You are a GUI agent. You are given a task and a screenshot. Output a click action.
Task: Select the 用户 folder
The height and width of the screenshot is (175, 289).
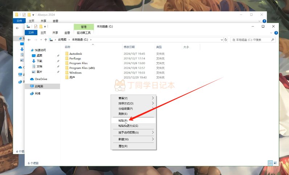pos(72,78)
